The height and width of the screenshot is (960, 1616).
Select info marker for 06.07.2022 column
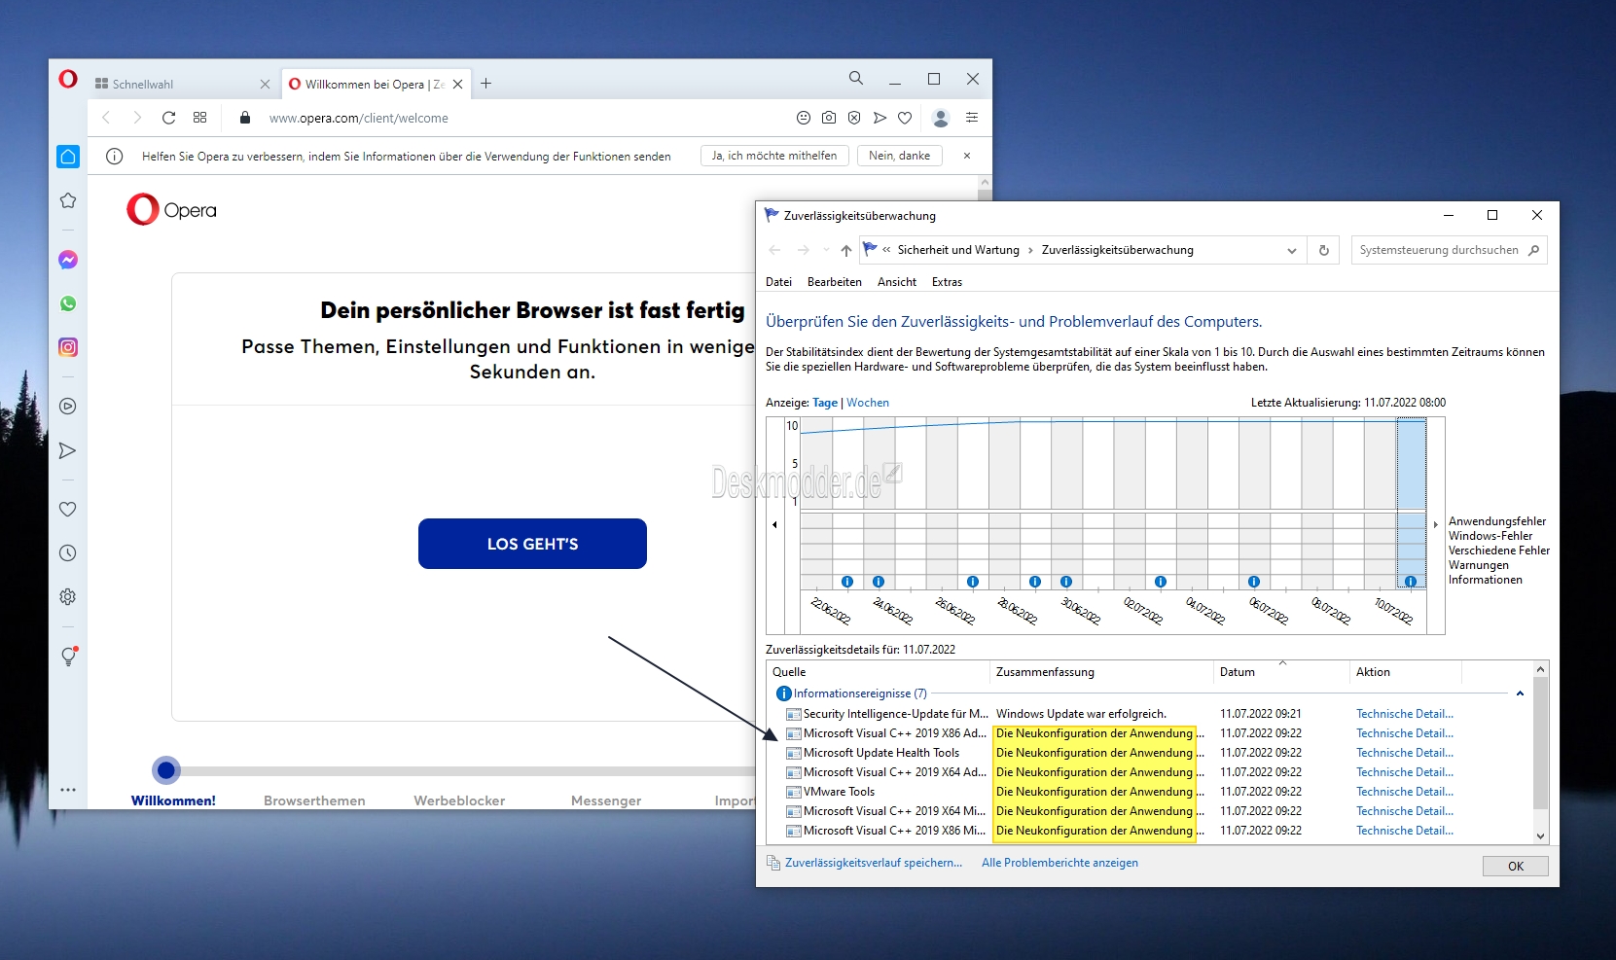(1254, 582)
